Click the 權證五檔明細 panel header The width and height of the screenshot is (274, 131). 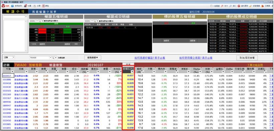point(56,17)
